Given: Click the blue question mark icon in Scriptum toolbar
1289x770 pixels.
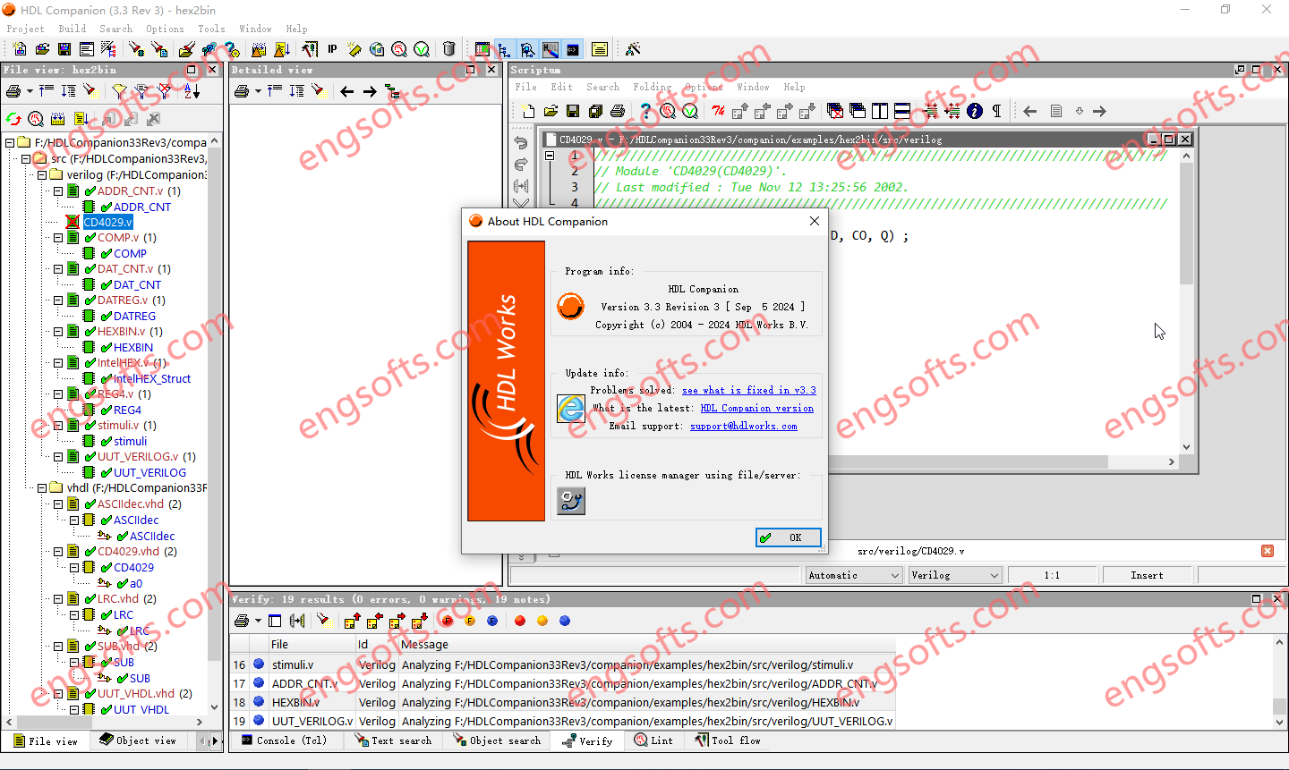Looking at the screenshot, I should [645, 111].
